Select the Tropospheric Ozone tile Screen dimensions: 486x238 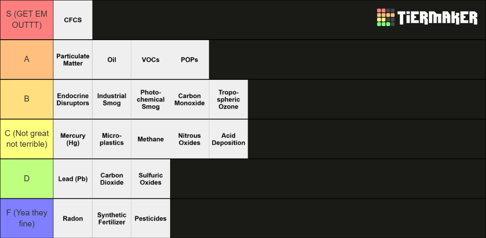pyautogui.click(x=229, y=99)
